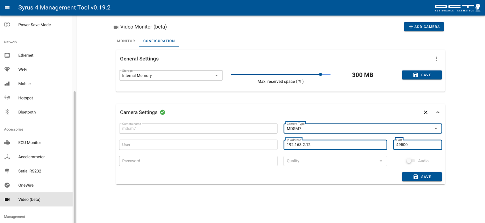Click Add Camera button
The height and width of the screenshot is (223, 485).
(424, 27)
